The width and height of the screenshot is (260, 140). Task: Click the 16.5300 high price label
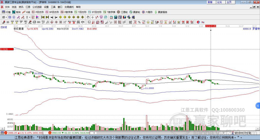[x=39, y=73]
